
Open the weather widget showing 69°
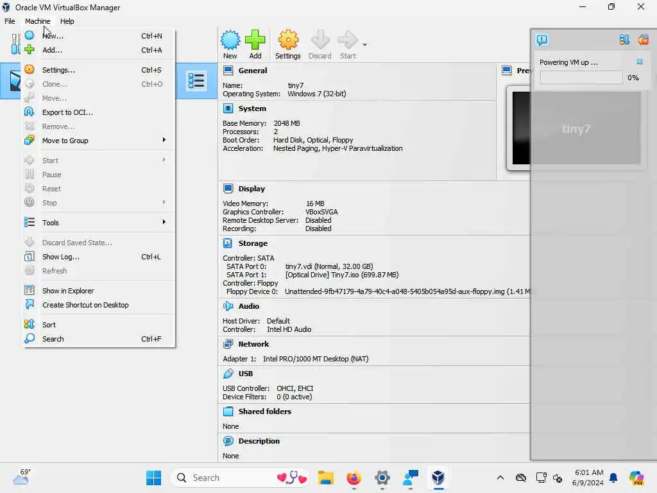pos(22,477)
